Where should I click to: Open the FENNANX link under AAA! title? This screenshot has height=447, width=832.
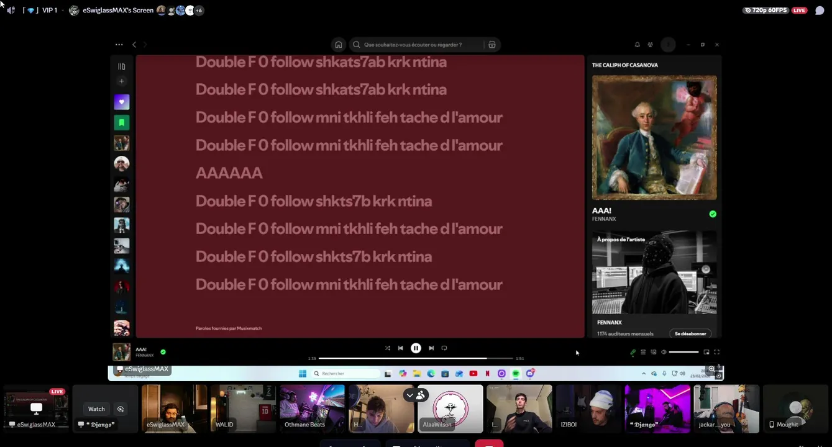click(604, 219)
